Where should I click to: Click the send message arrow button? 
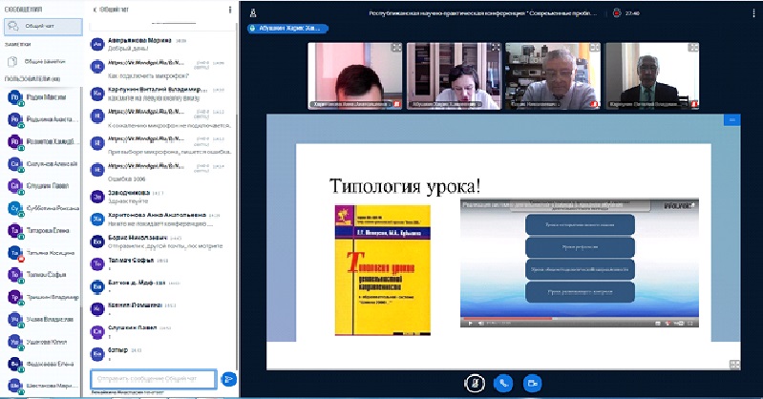(228, 379)
